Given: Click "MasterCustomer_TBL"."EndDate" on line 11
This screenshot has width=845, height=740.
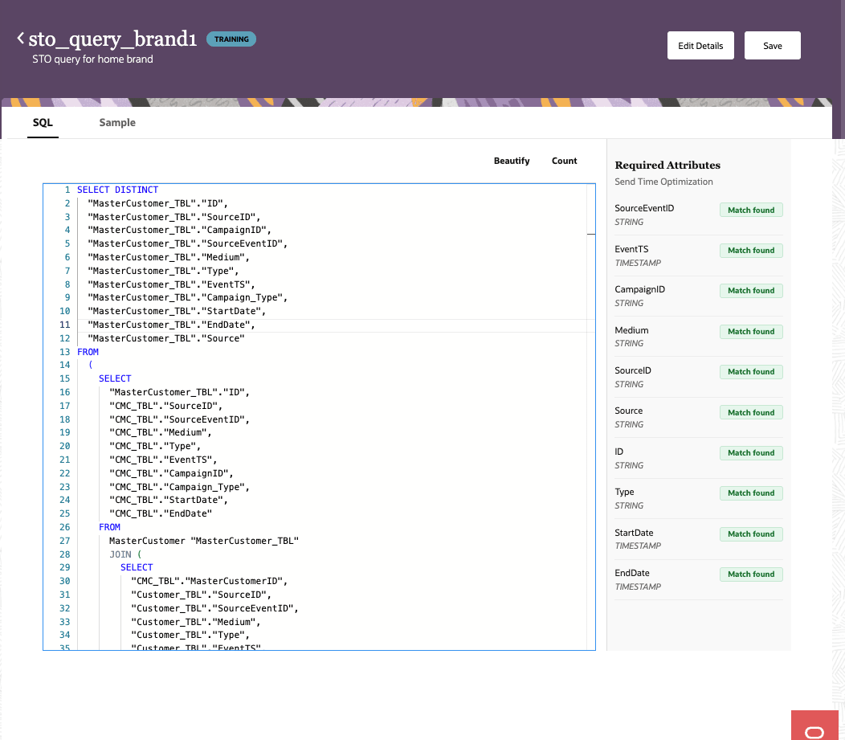Looking at the screenshot, I should click(171, 325).
